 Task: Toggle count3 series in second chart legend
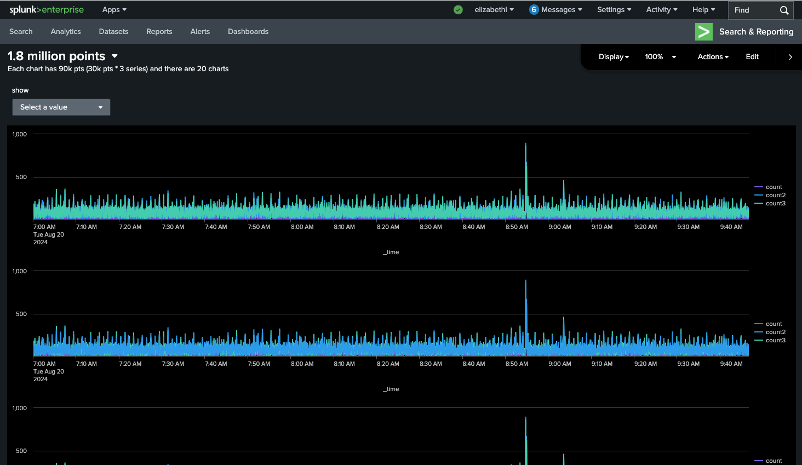[775, 341]
